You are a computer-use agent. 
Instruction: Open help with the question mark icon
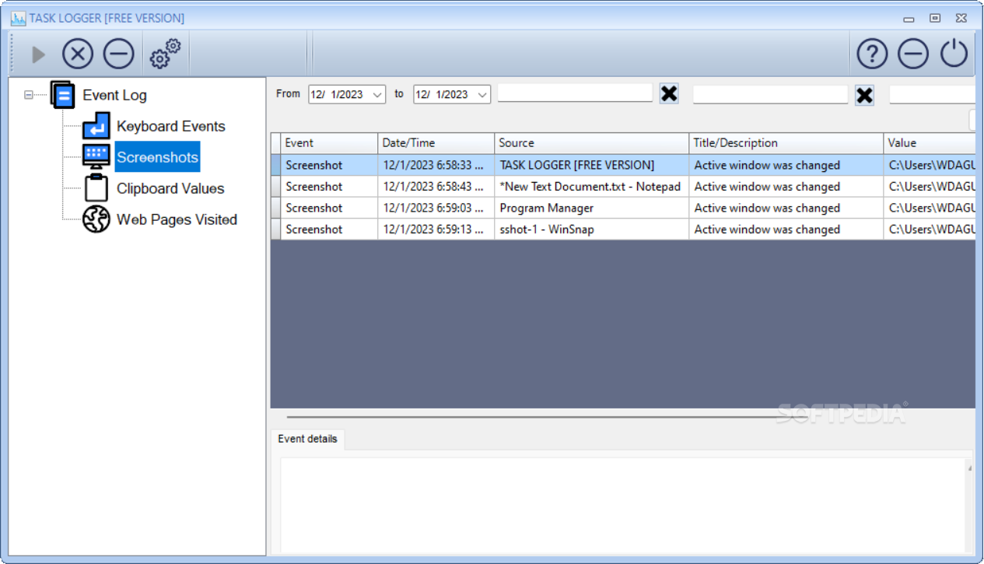[x=873, y=54]
